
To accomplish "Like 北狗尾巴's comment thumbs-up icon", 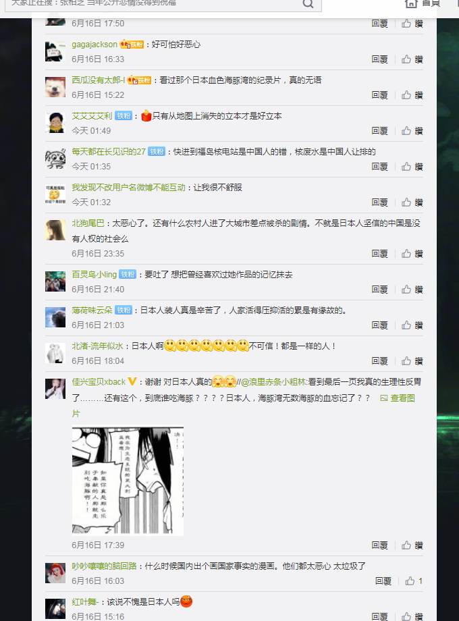I will (406, 254).
